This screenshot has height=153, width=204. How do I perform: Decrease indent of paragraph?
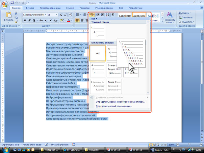tap(98, 15)
